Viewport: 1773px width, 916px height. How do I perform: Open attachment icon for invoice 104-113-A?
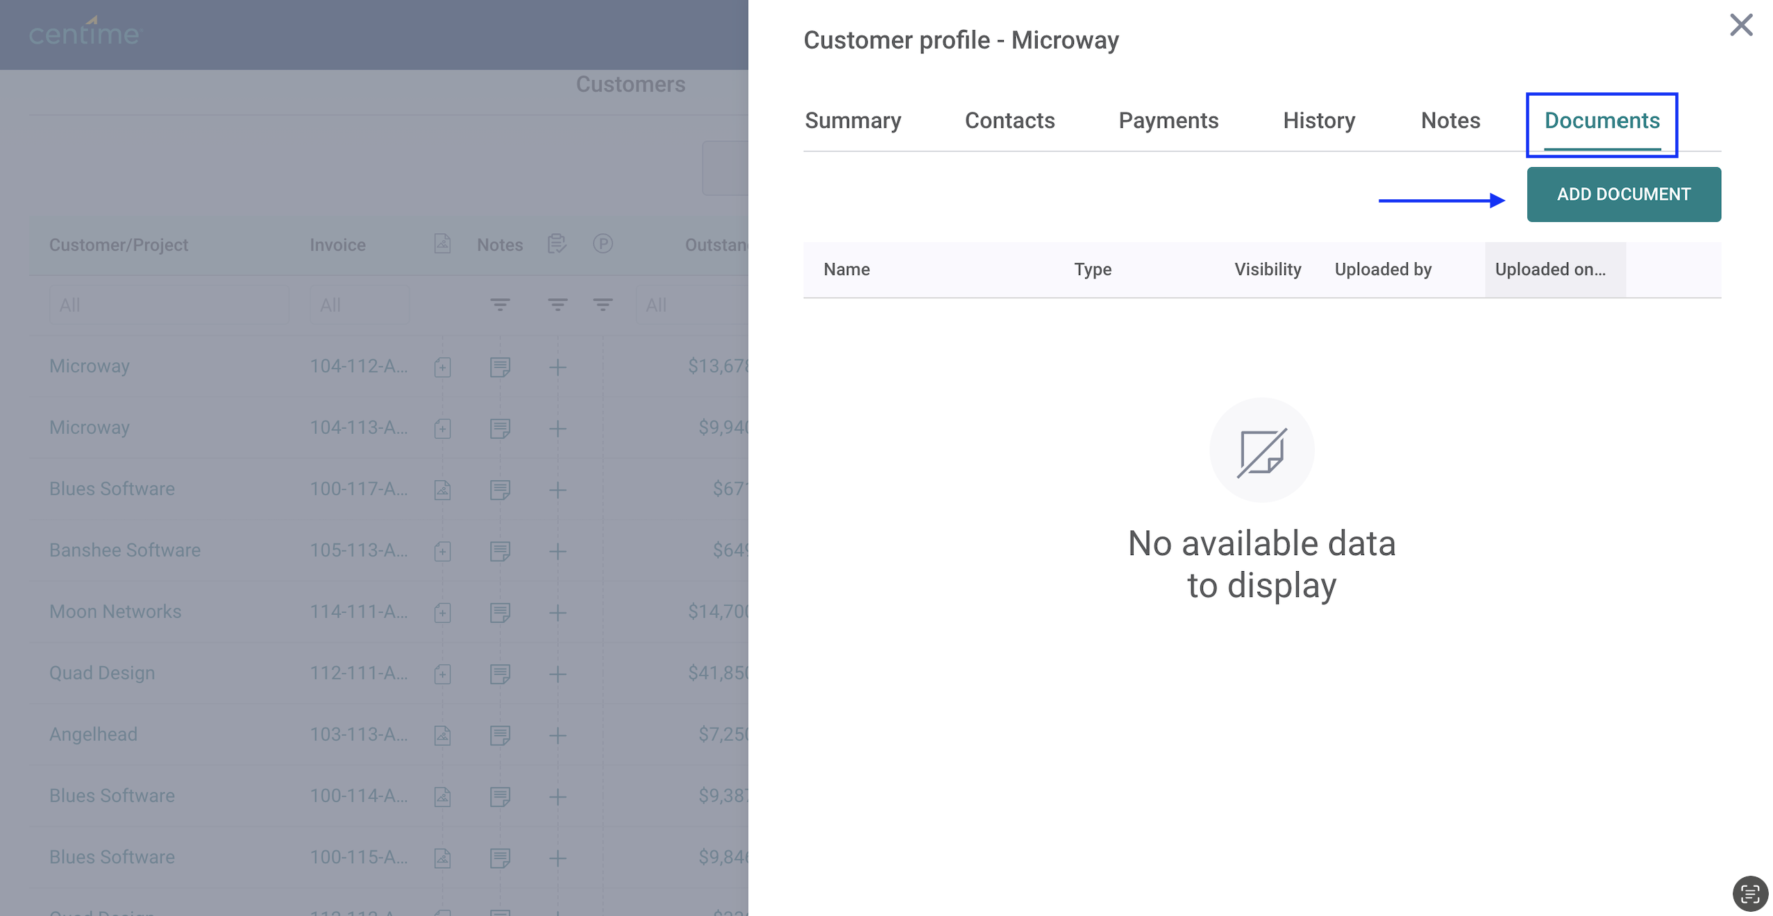[442, 428]
